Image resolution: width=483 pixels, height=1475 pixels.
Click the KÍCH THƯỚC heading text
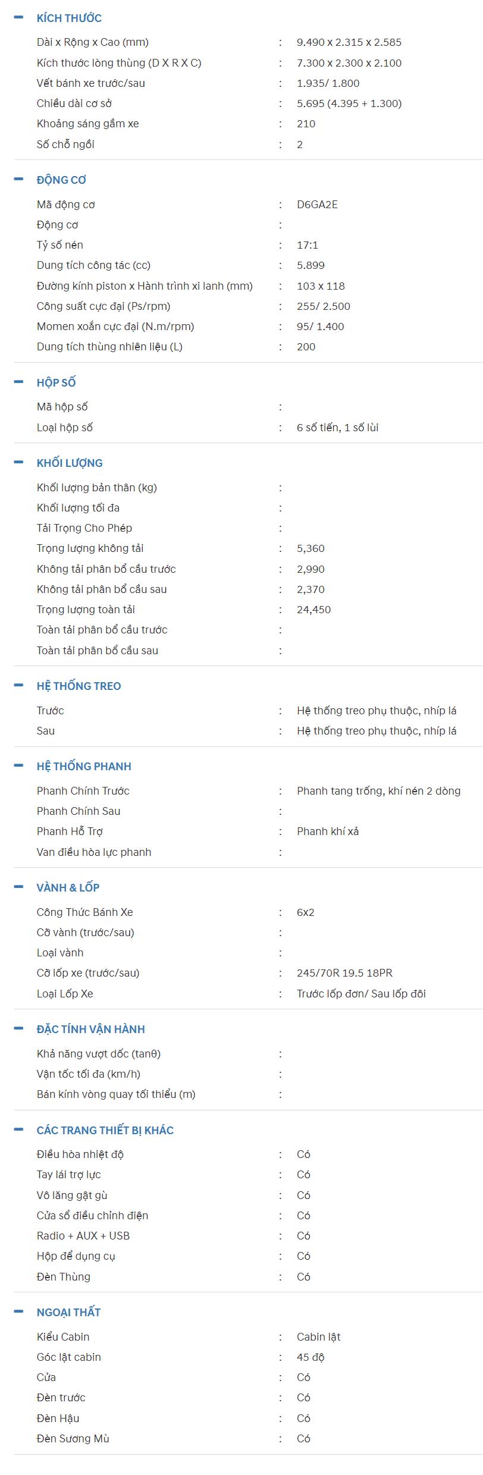point(69,18)
